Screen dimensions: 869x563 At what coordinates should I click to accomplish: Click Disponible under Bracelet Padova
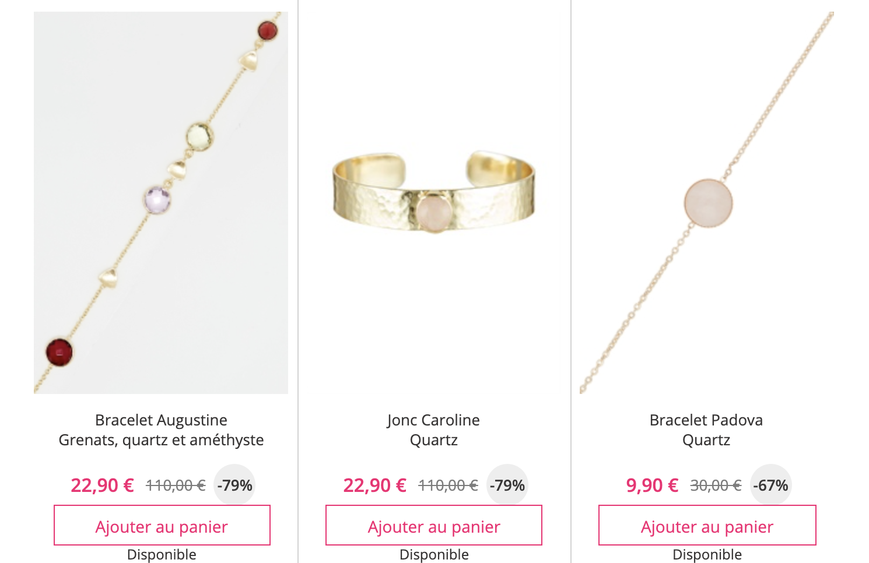707,554
